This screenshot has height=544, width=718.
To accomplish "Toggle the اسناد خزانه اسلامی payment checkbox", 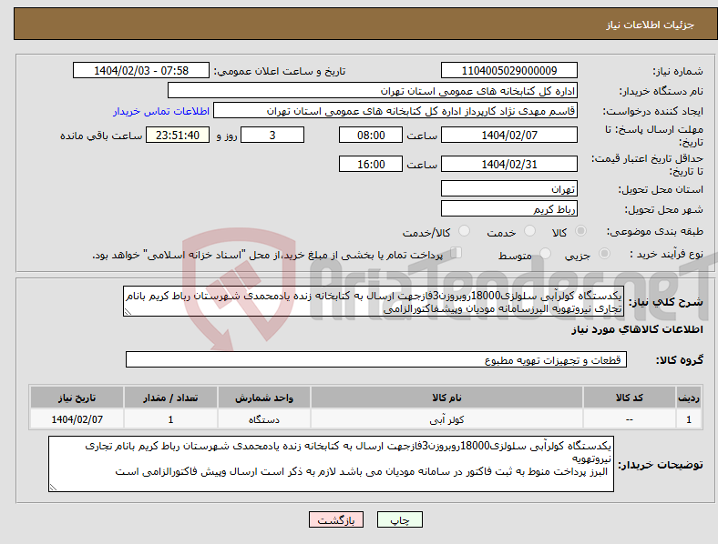I will (456, 253).
